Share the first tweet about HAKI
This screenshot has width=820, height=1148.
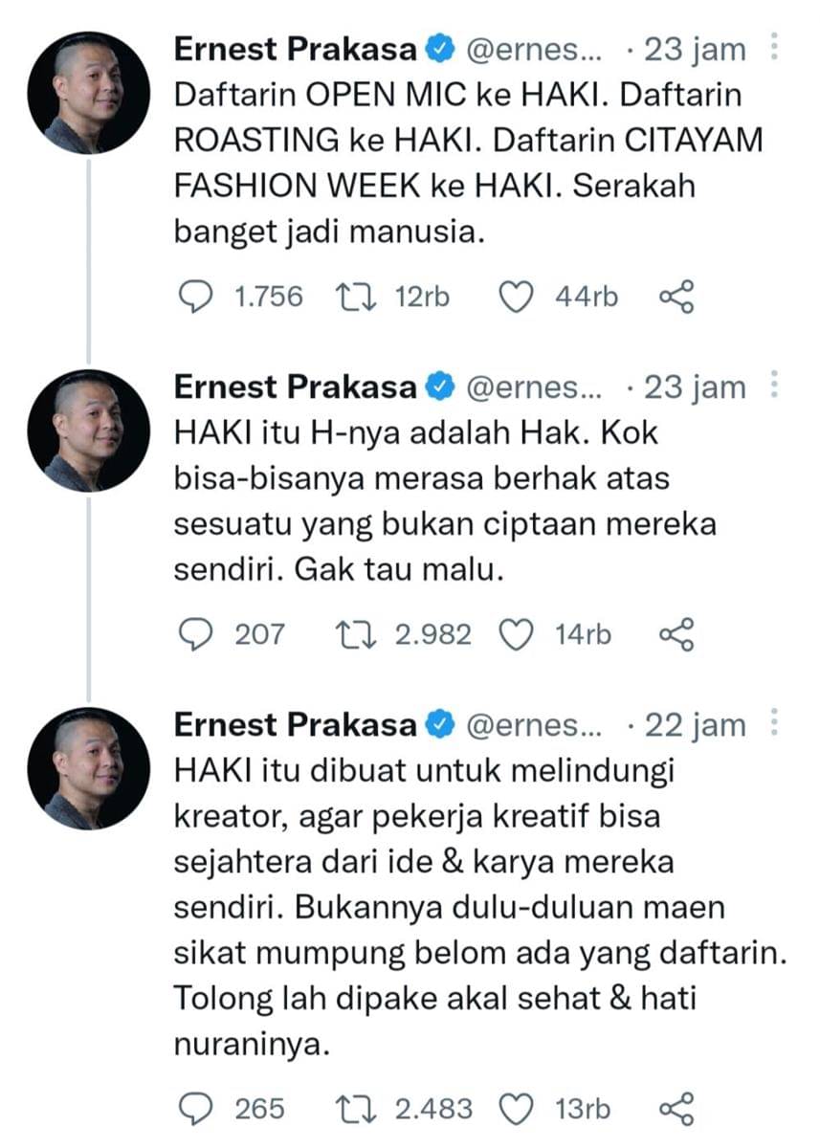pyautogui.click(x=676, y=298)
